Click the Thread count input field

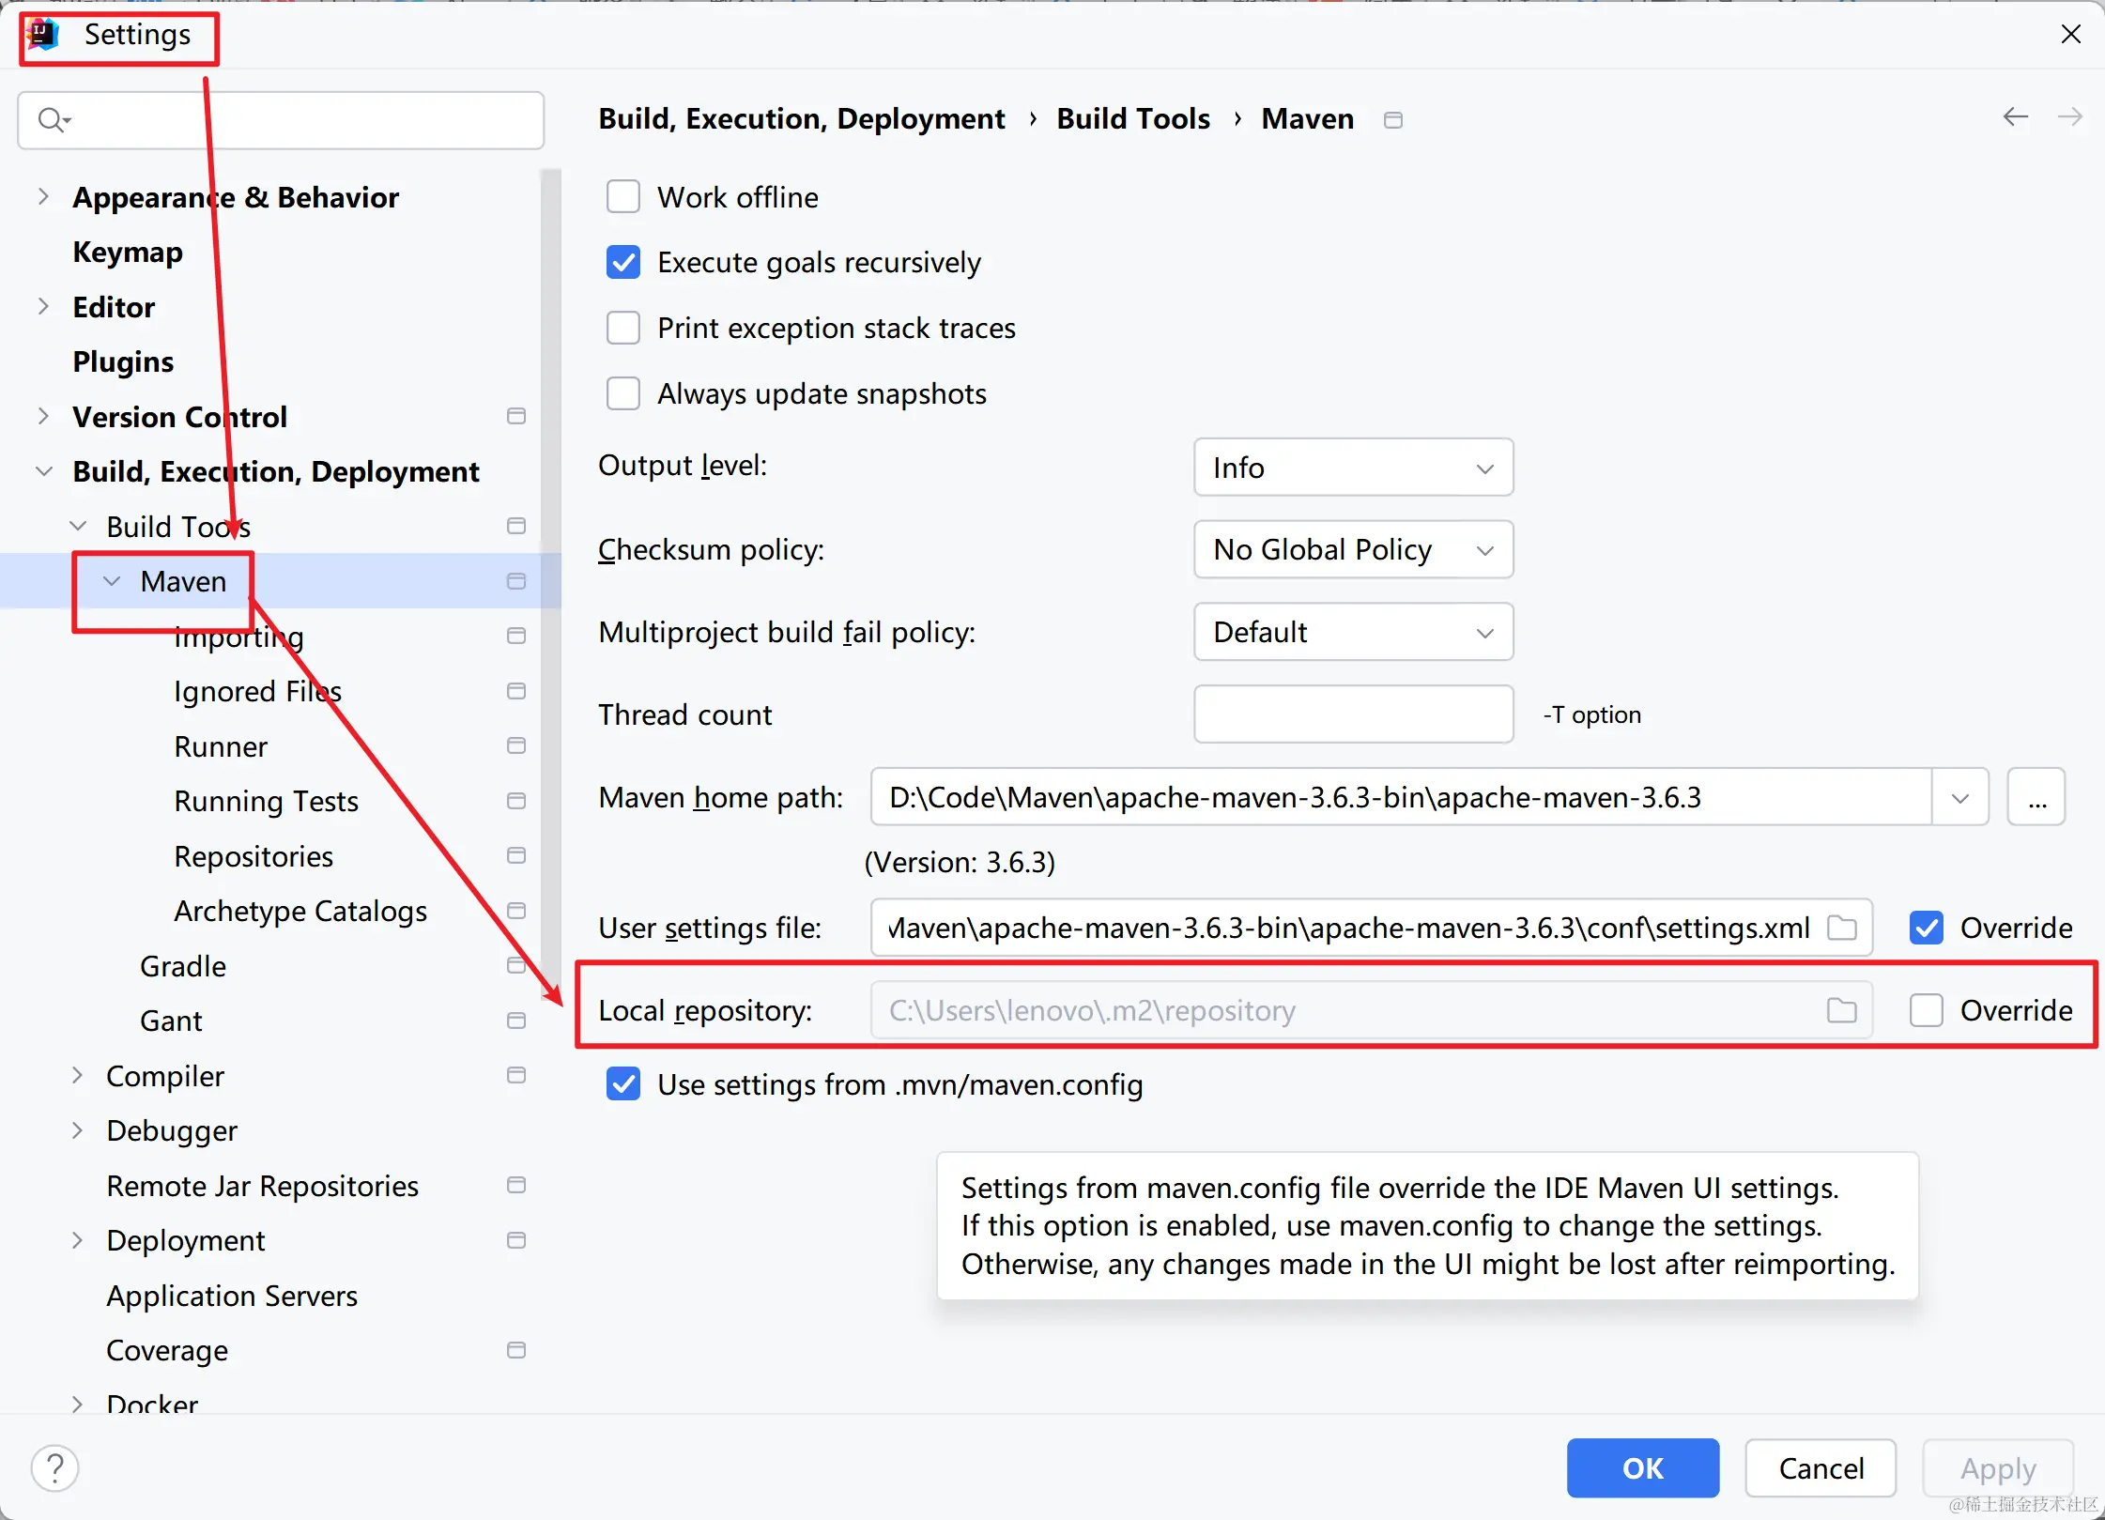1352,714
